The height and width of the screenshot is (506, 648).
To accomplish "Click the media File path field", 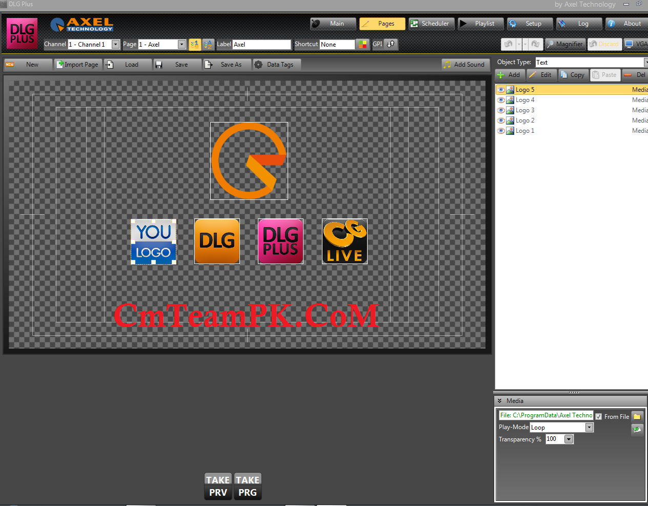I will 546,415.
